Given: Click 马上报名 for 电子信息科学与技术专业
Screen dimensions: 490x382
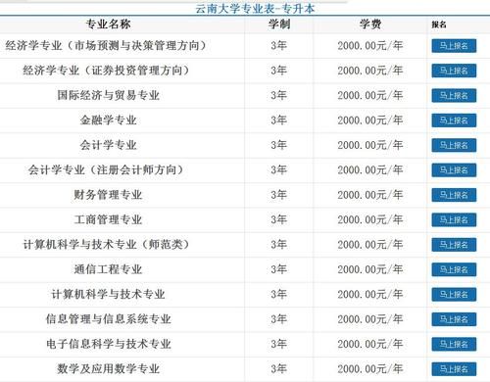Looking at the screenshot, I should point(454,344).
